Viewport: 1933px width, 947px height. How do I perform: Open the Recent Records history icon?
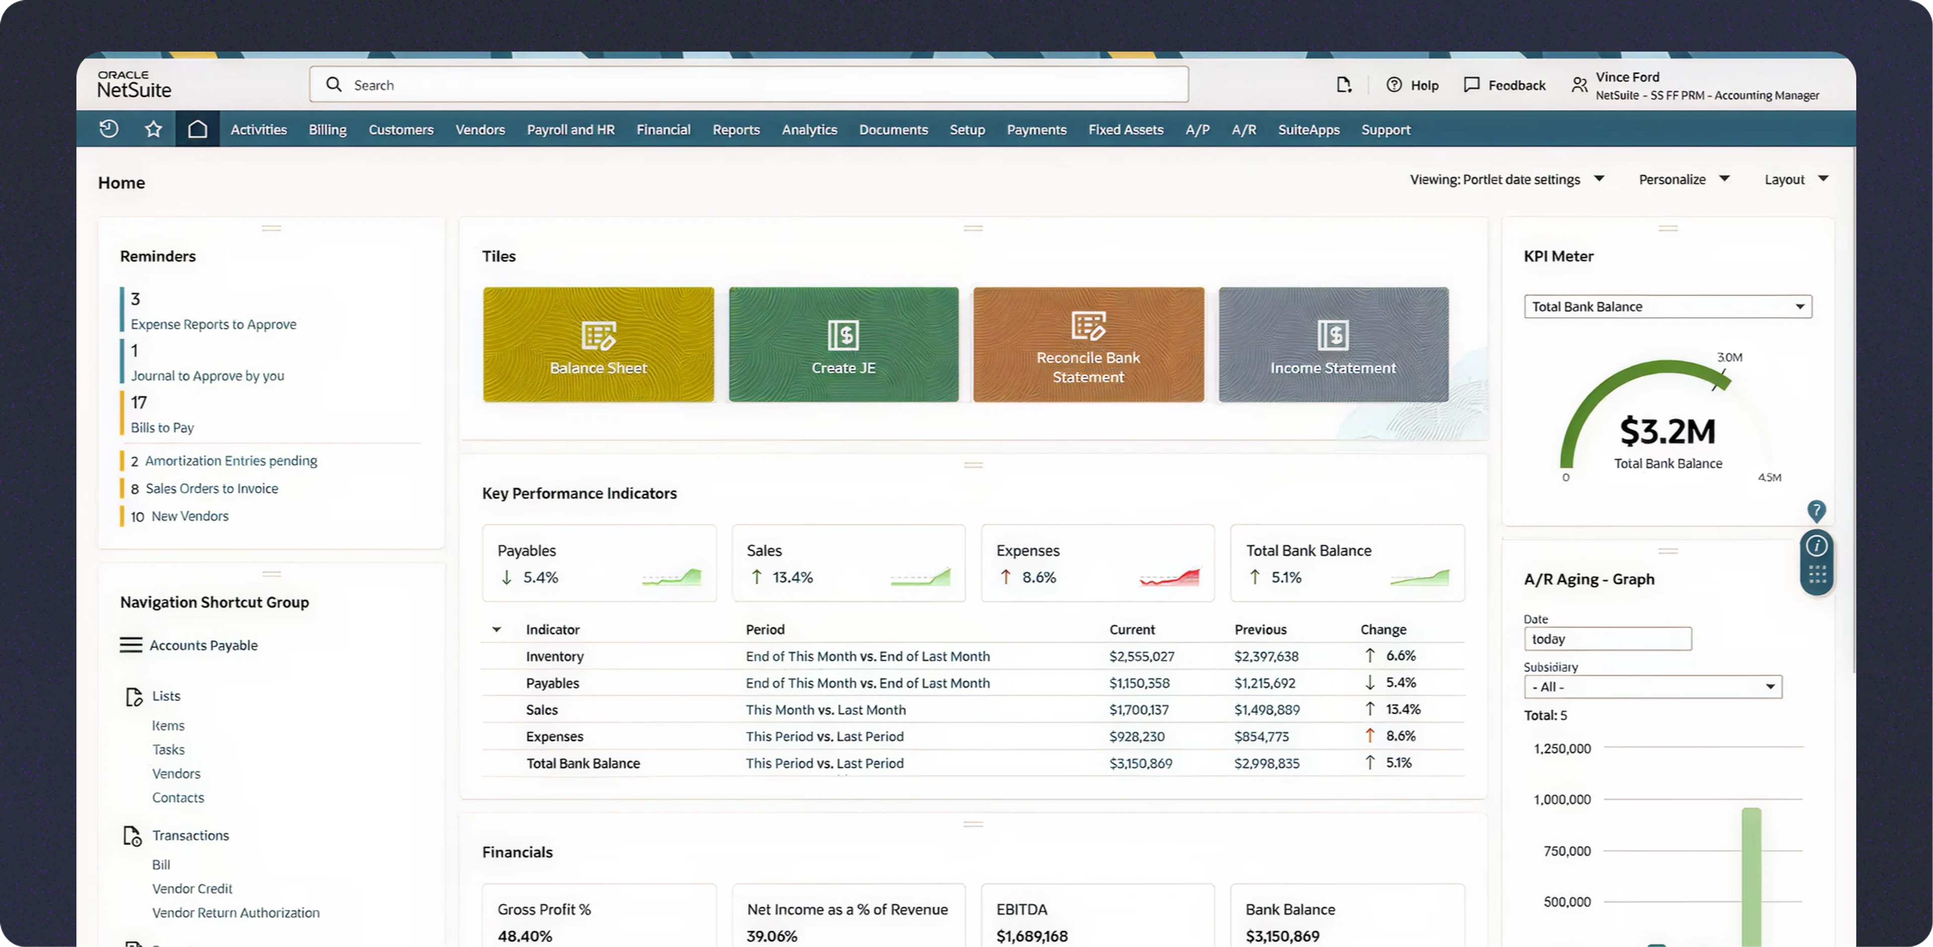[109, 129]
